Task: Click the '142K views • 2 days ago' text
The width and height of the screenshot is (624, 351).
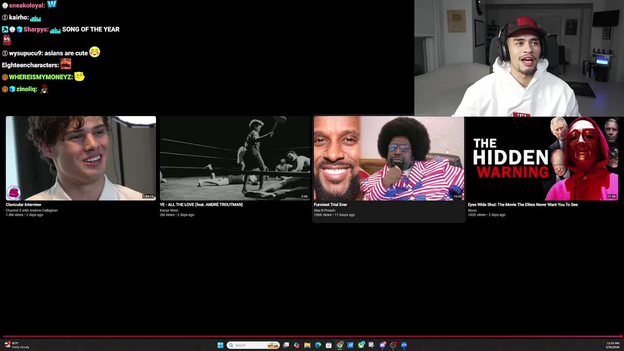Action: pyautogui.click(x=487, y=214)
